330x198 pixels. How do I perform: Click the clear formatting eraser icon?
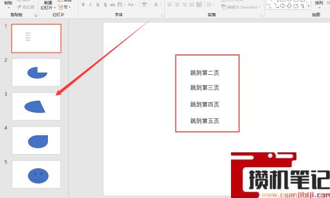(145, 4)
